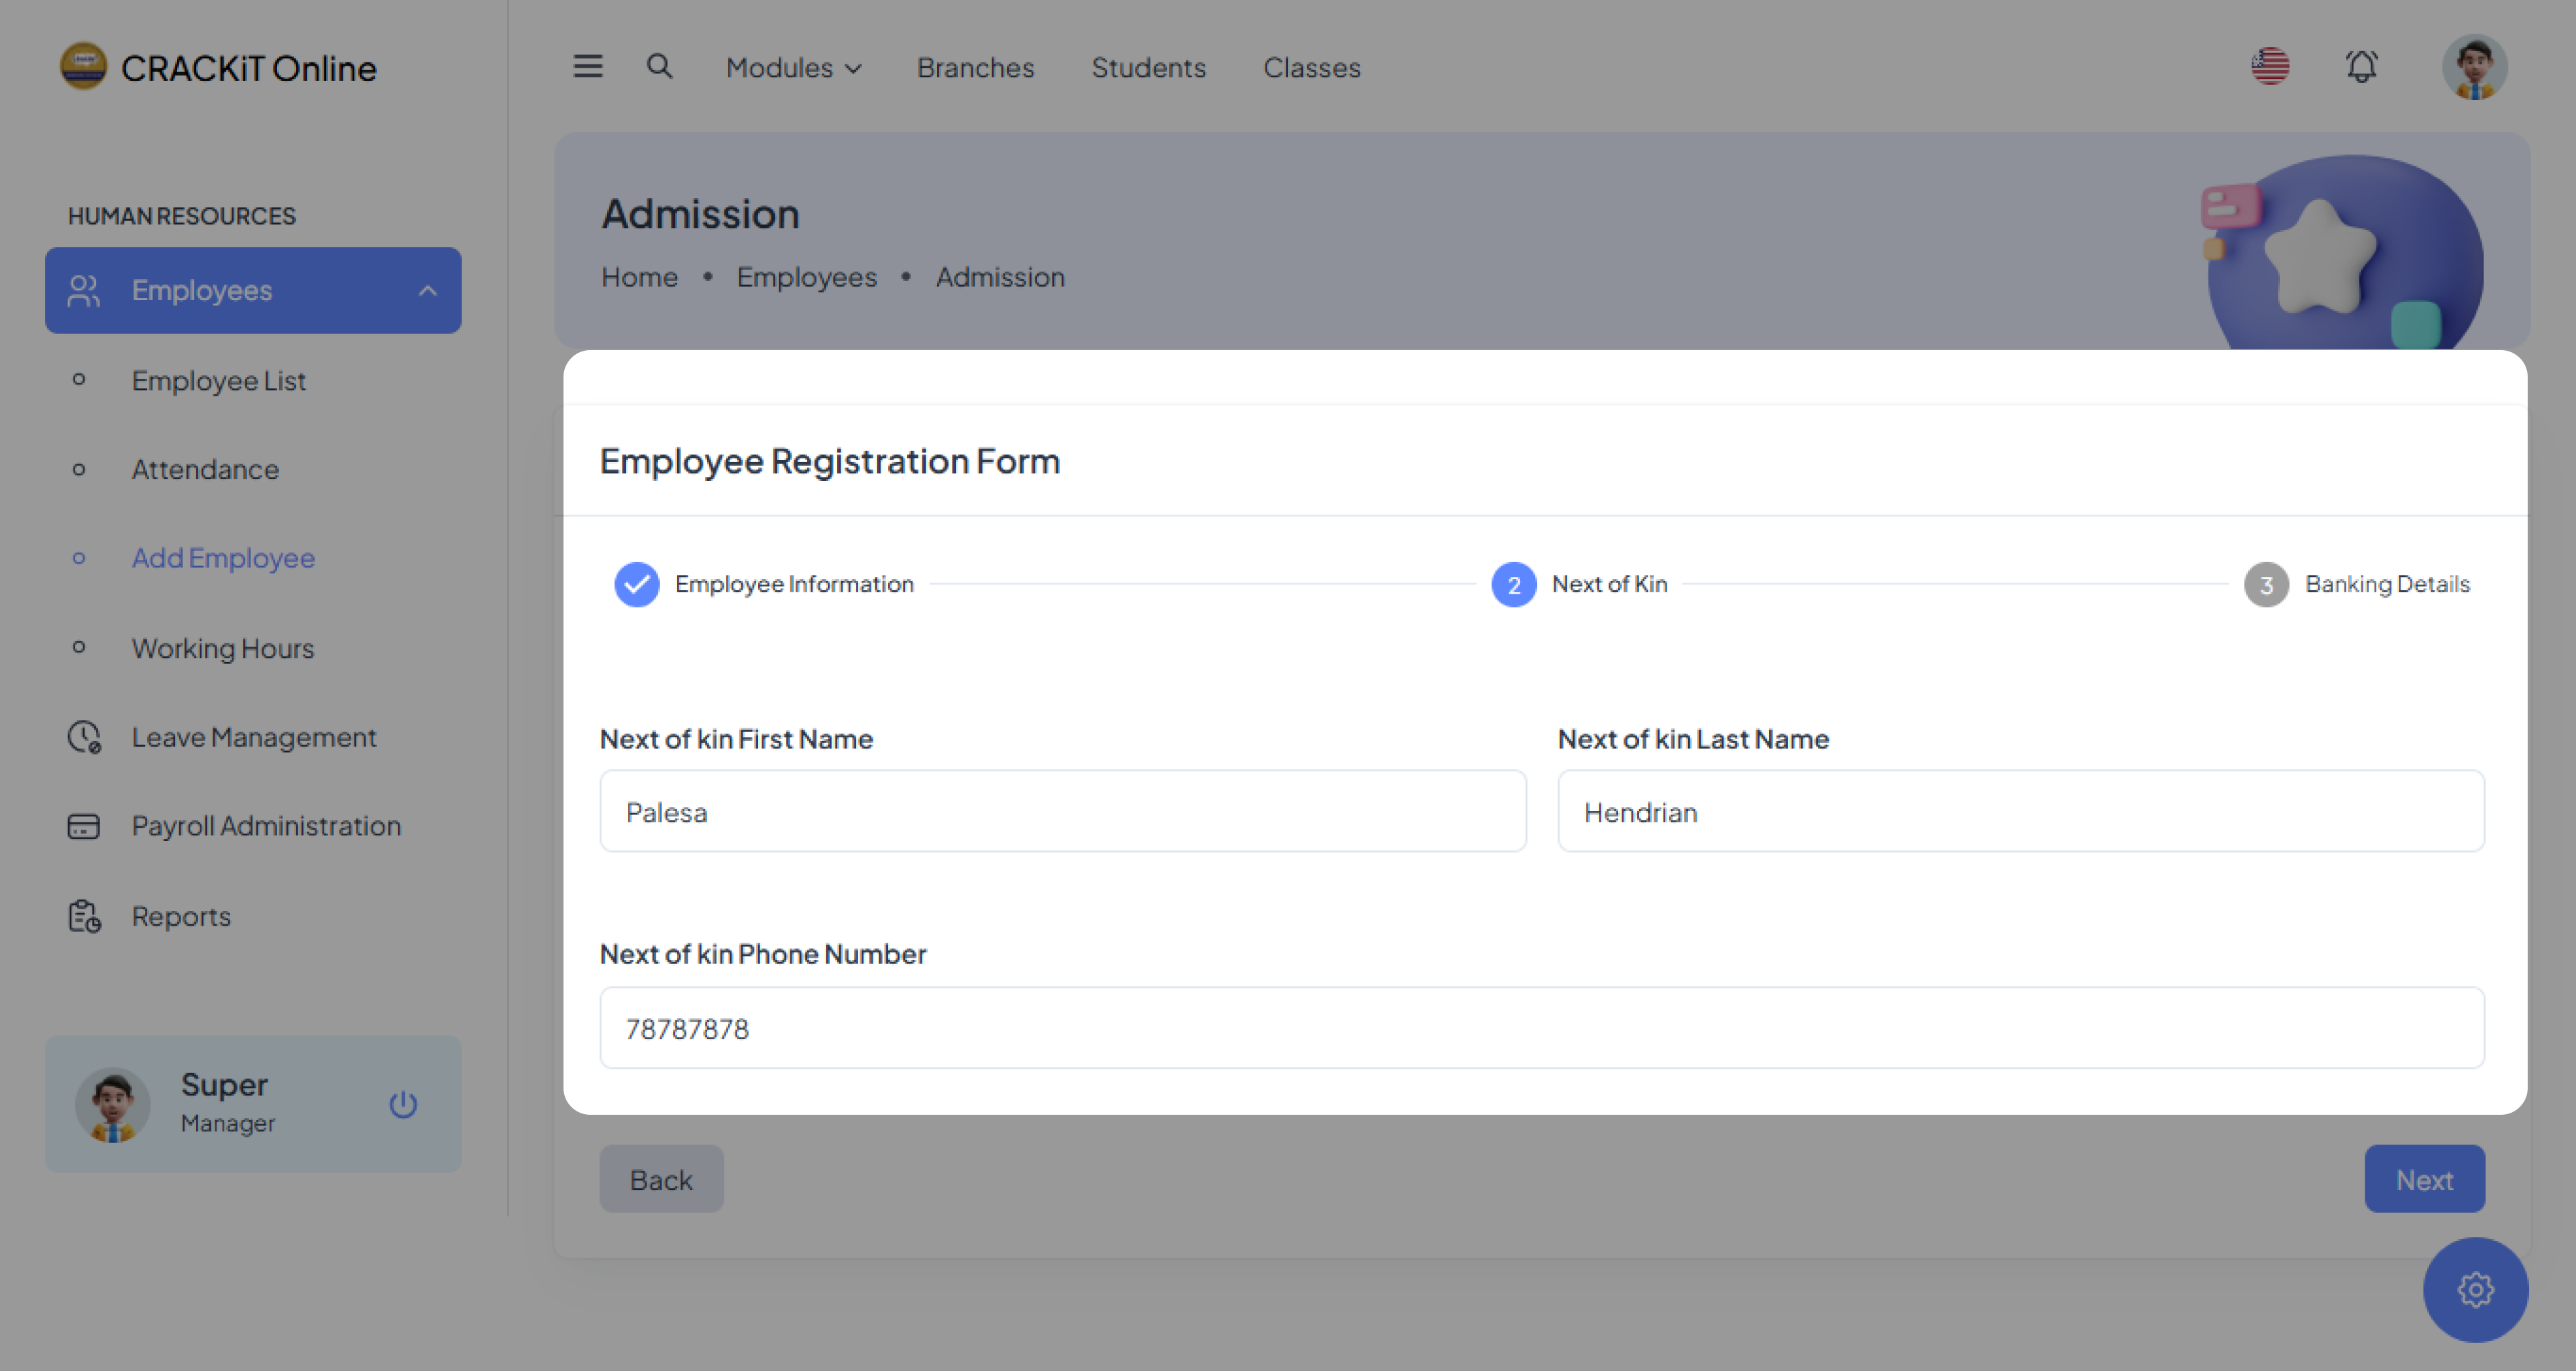Open search with magnifier icon
The image size is (2576, 1371).
pyautogui.click(x=659, y=67)
